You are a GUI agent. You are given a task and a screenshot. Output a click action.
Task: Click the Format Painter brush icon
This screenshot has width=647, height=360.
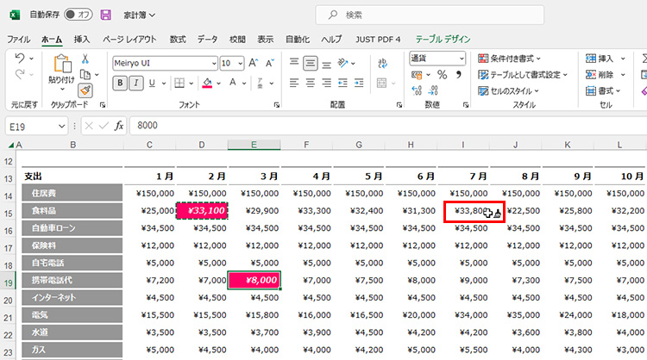[x=85, y=90]
